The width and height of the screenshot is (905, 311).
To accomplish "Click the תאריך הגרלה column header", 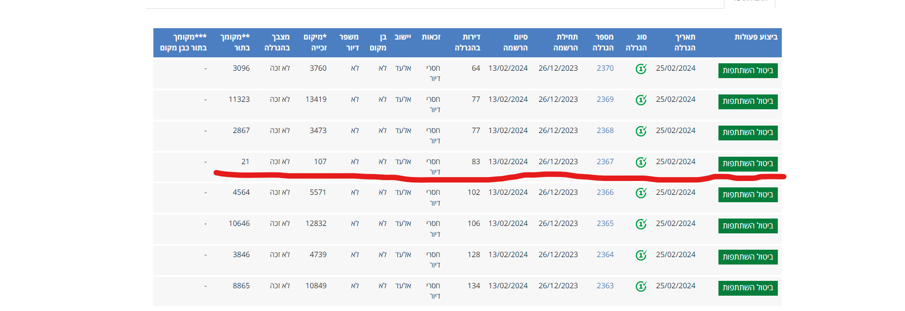I will click(685, 43).
